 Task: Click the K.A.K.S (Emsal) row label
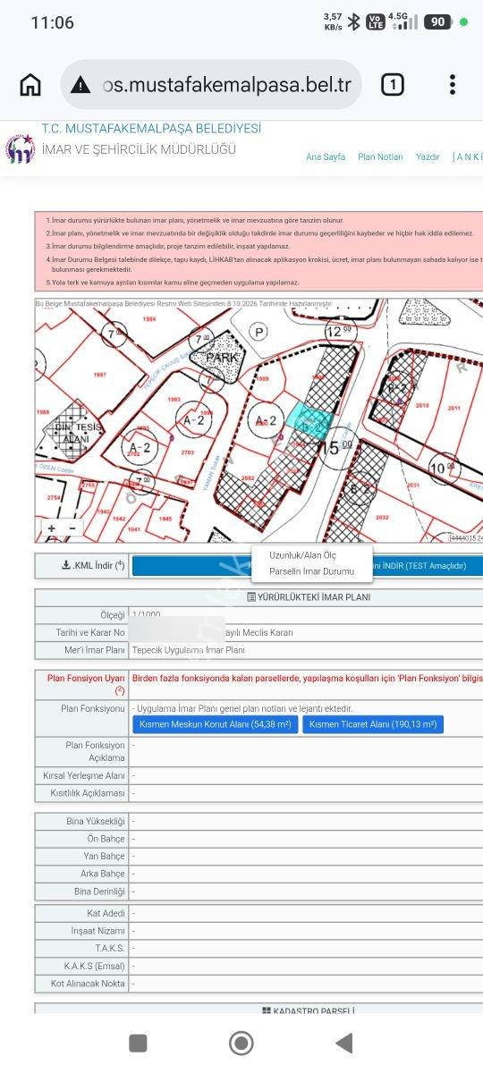pos(95,966)
